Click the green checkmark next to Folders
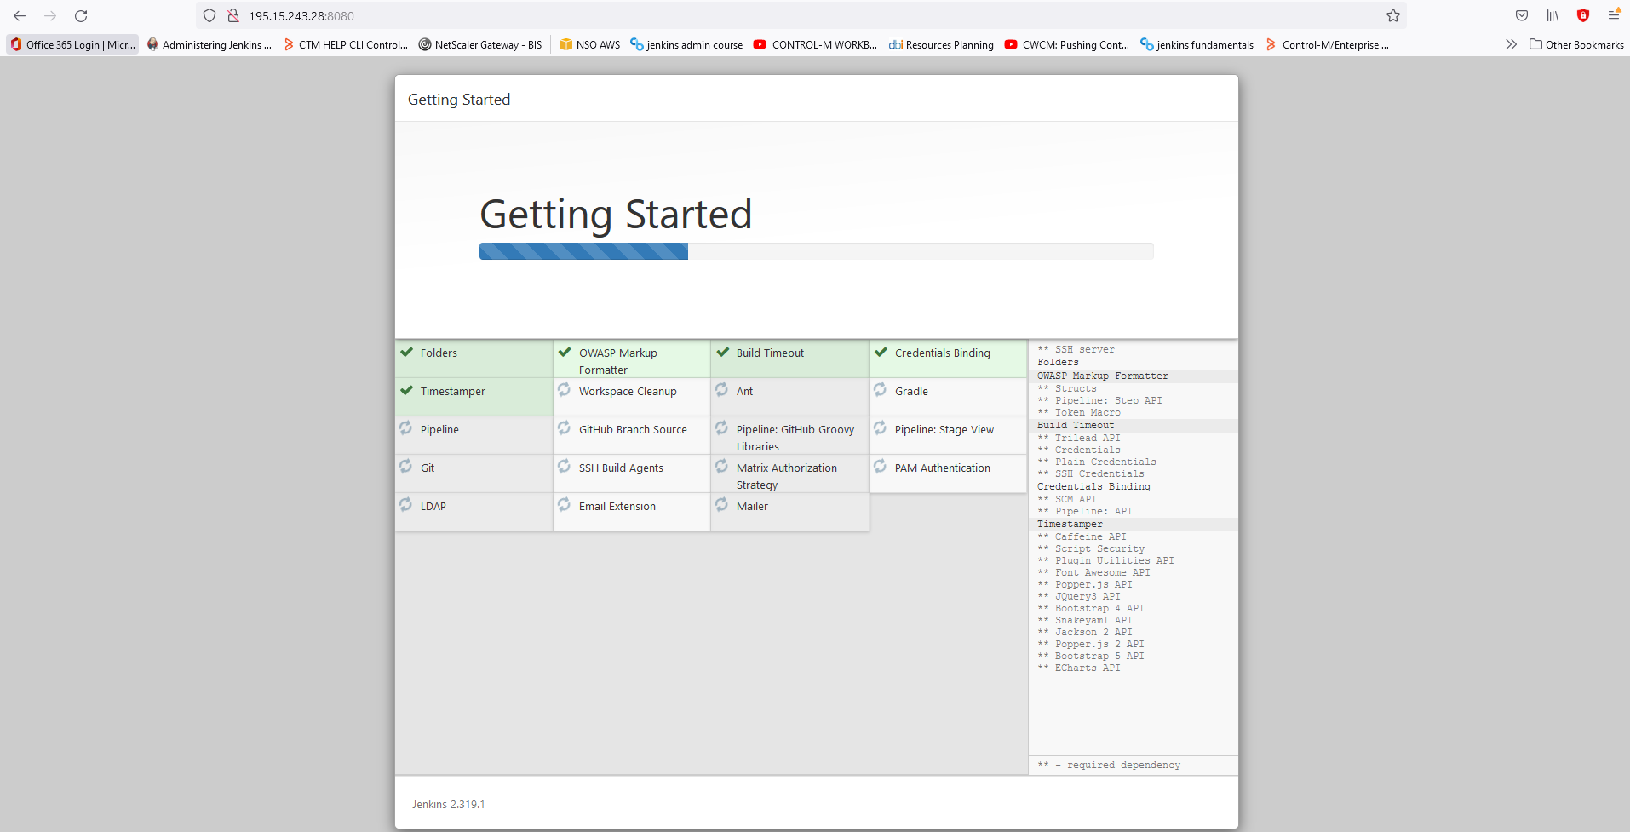Viewport: 1630px width, 832px height. click(407, 352)
